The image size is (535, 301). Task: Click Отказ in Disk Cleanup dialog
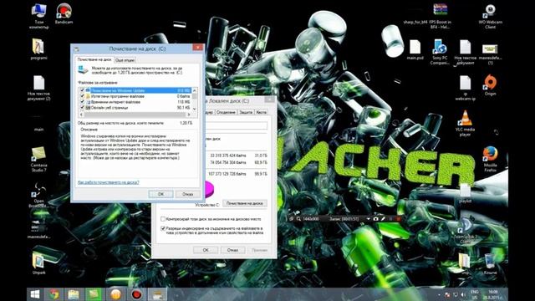[x=187, y=194]
